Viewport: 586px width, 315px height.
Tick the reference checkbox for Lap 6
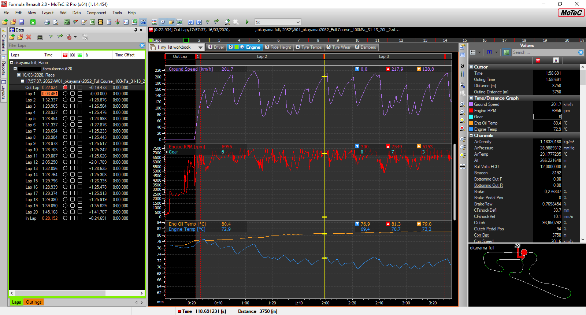(80, 125)
